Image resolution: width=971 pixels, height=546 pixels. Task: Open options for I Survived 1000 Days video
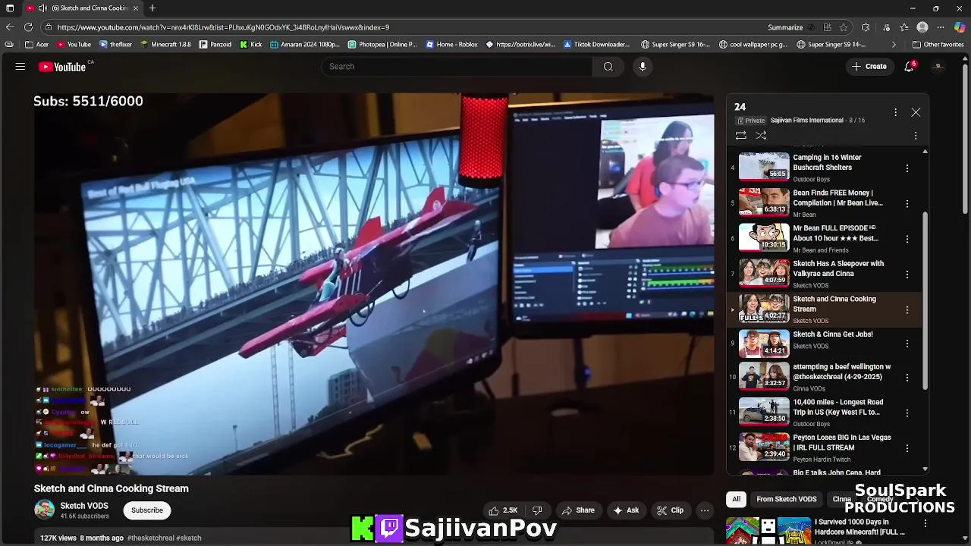(x=925, y=523)
